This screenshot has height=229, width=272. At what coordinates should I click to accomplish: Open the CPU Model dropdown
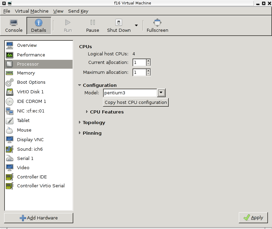tap(161, 93)
